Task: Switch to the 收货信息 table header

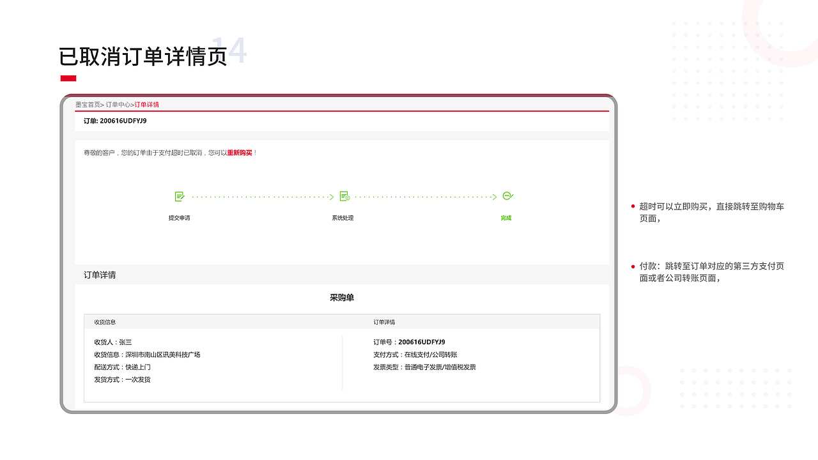Action: pyautogui.click(x=106, y=322)
